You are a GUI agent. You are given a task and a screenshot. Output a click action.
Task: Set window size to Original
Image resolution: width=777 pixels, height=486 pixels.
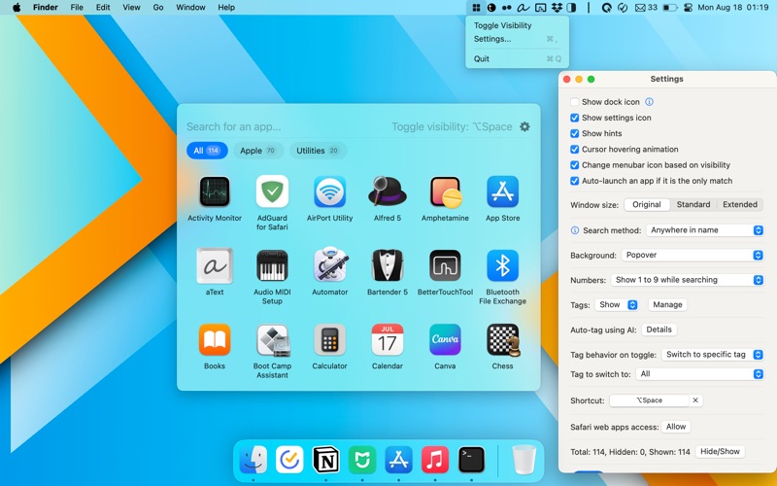(x=647, y=204)
